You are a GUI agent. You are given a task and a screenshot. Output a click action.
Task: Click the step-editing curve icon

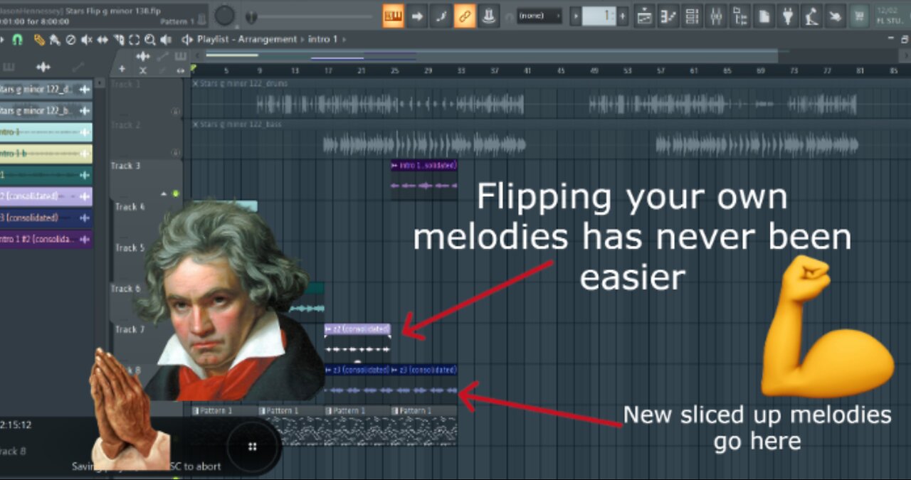click(x=441, y=15)
